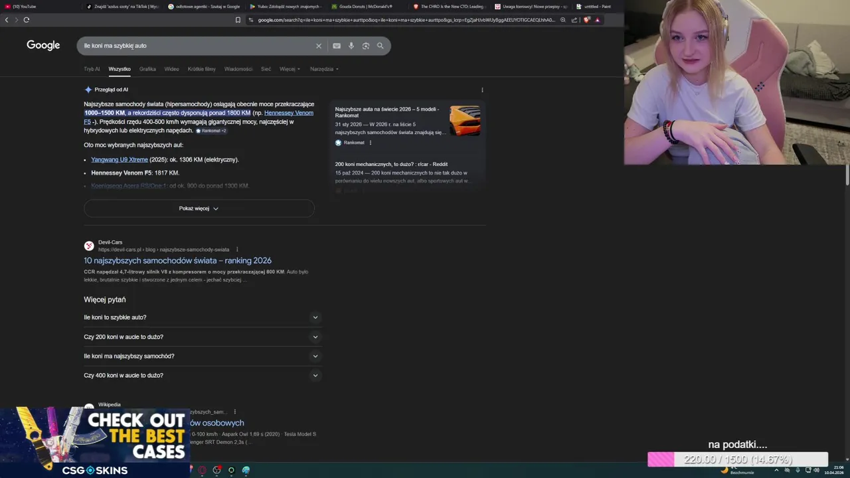Click the share icon in address bar
This screenshot has height=478, width=850.
tap(574, 20)
